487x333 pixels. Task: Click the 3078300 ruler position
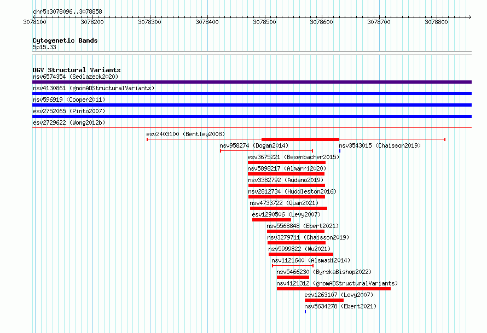(150, 22)
